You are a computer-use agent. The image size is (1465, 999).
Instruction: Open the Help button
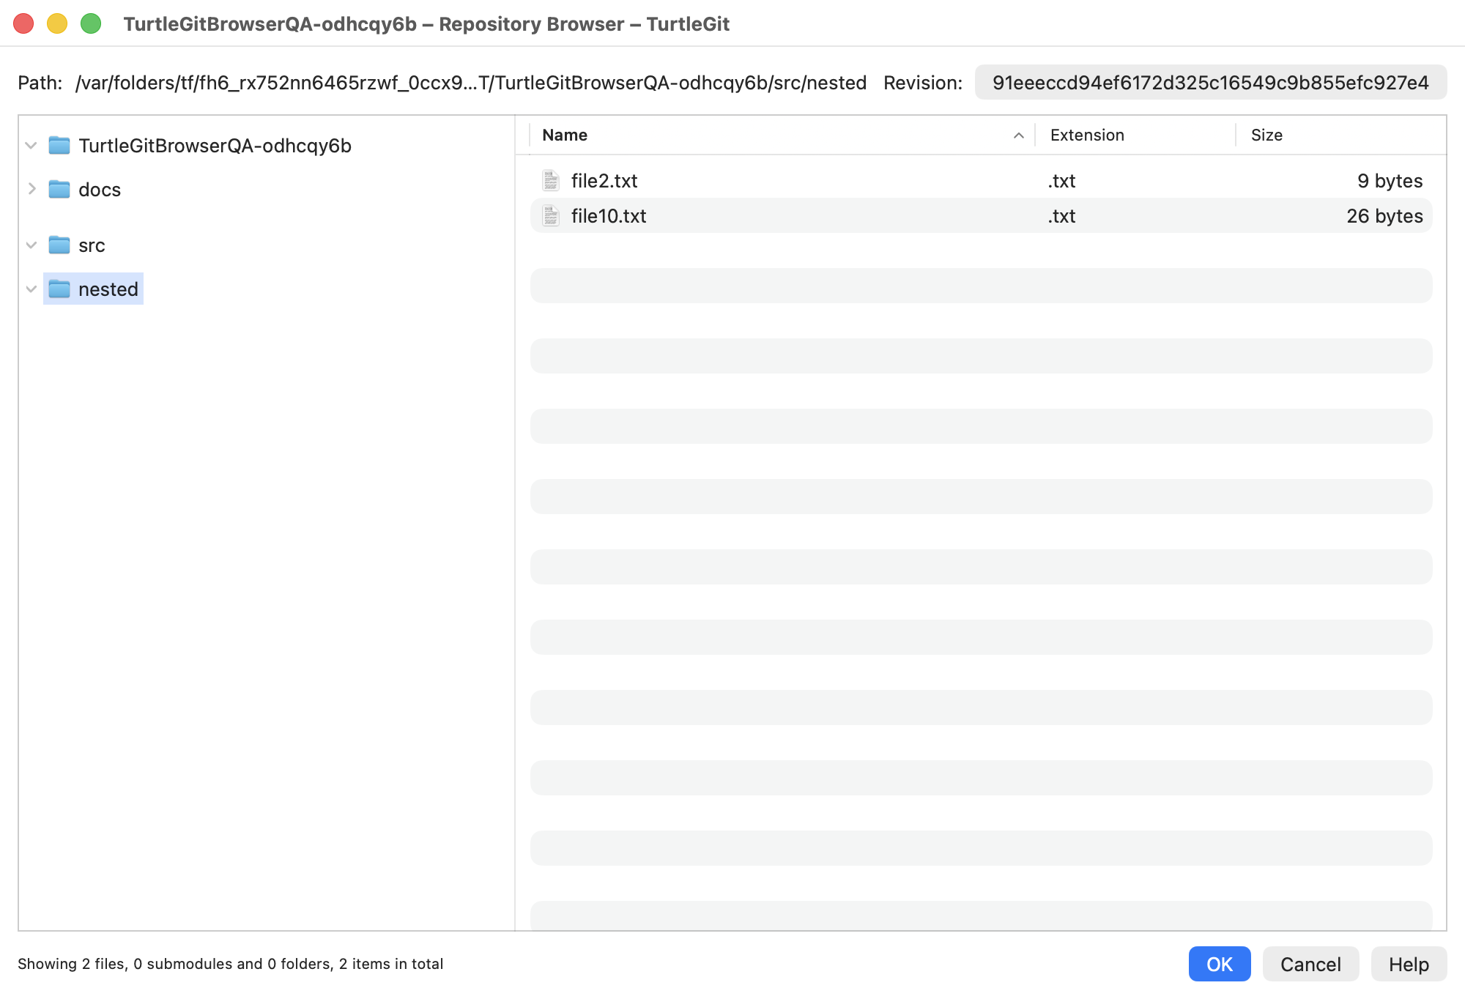pos(1409,965)
